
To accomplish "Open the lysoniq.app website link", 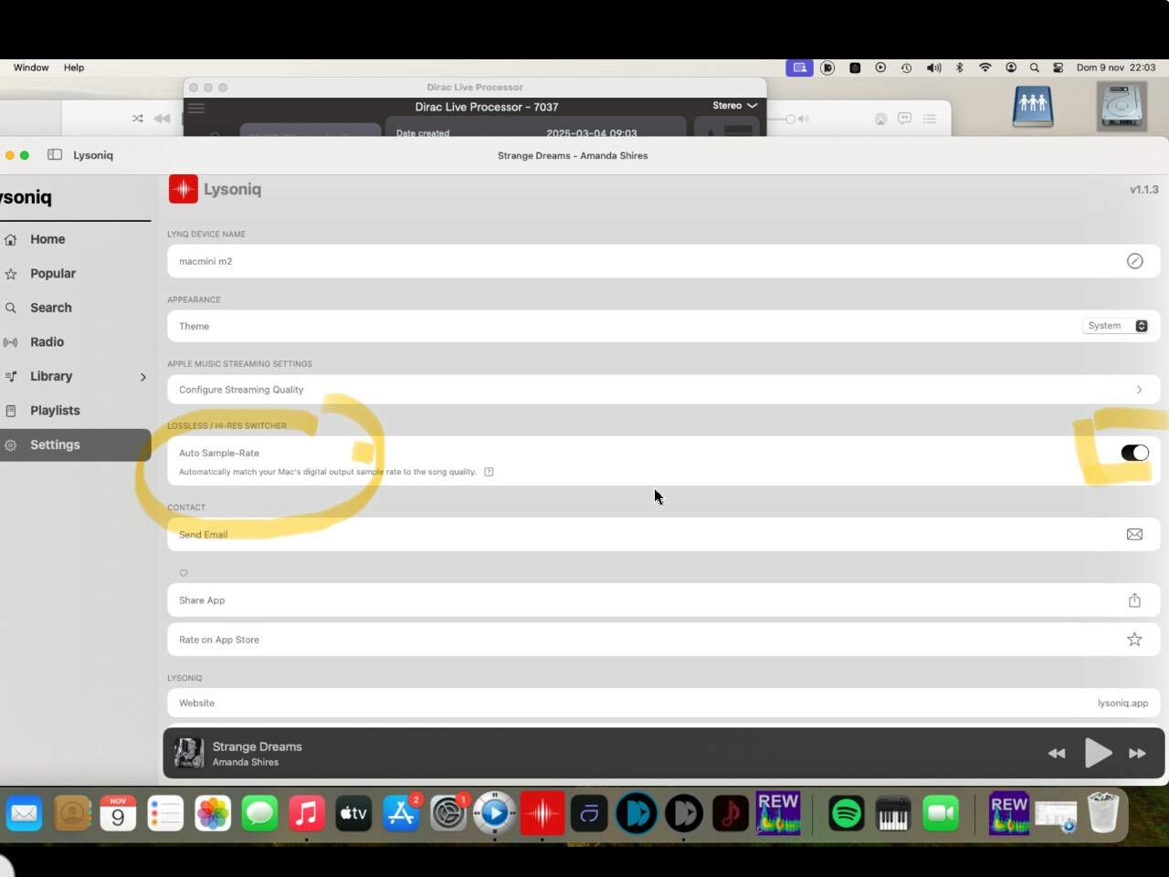I will tap(1122, 704).
